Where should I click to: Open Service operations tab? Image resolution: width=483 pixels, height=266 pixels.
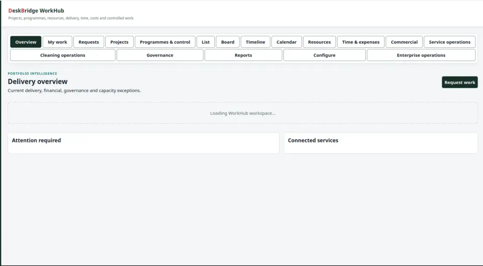click(449, 42)
